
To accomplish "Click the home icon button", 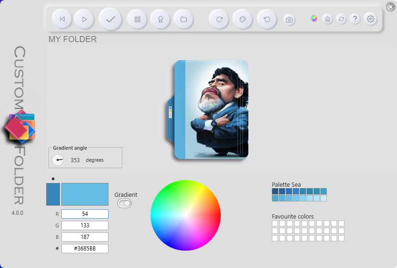I will pyautogui.click(x=327, y=19).
